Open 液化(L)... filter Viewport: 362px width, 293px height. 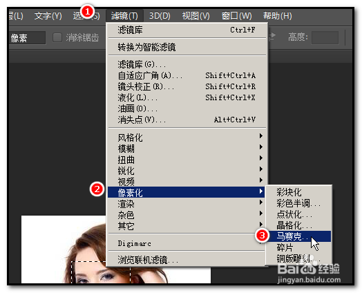point(187,97)
